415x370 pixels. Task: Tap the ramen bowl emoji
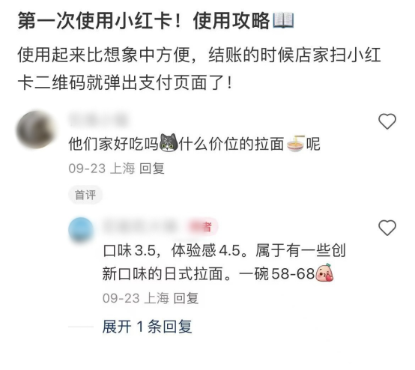tap(296, 144)
